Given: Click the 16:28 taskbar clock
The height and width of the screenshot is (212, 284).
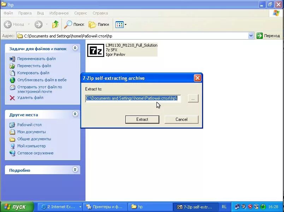Looking at the screenshot, I should pos(273,207).
